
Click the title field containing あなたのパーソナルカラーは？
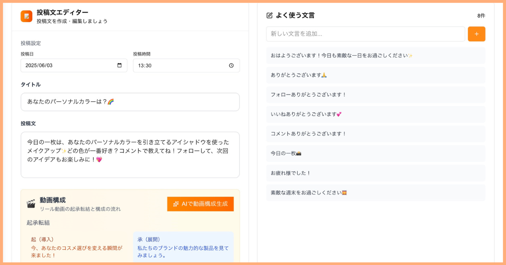coord(130,102)
